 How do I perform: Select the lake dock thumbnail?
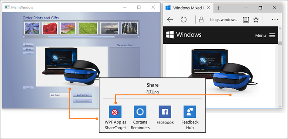point(109,28)
